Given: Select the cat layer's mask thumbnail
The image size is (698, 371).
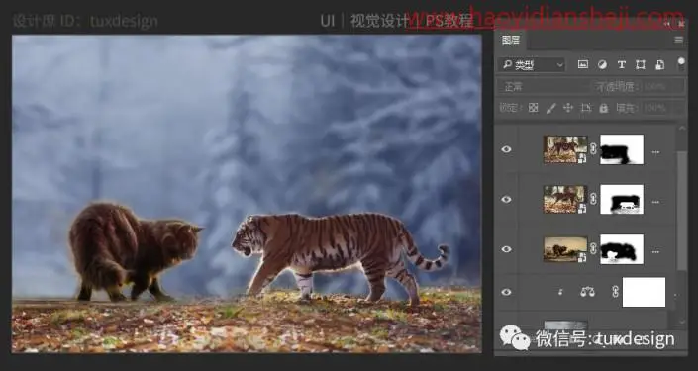Looking at the screenshot, I should click(622, 249).
